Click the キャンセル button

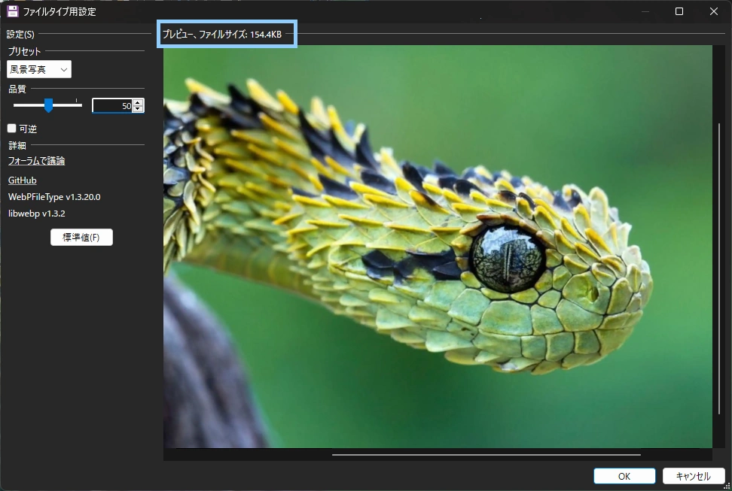click(694, 476)
